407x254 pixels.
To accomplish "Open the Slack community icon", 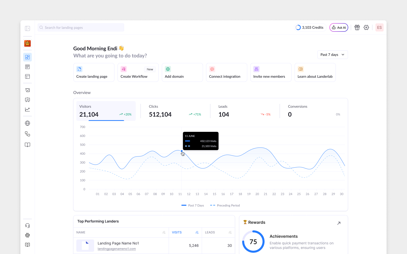I will tap(27, 235).
